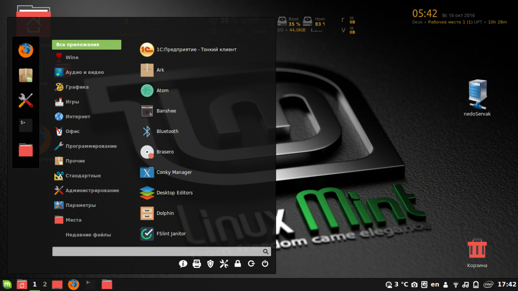This screenshot has width=518, height=291.
Task: Launch FSlint Janitor
Action: [x=163, y=234]
